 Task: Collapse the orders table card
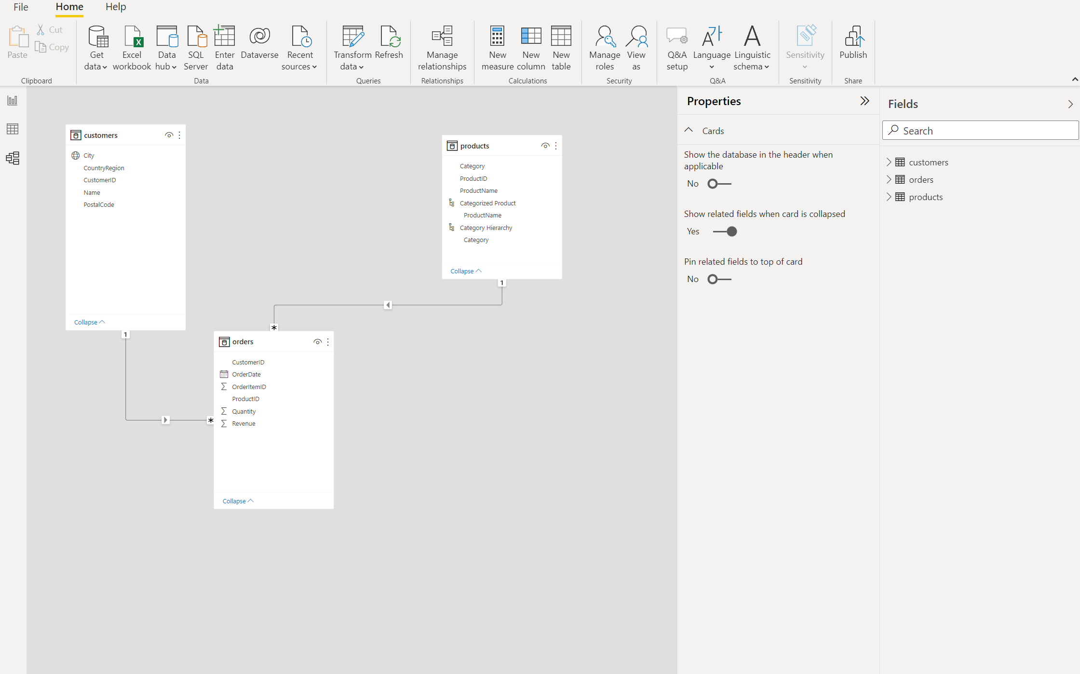coord(237,500)
